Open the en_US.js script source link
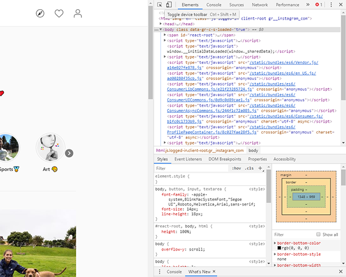Screen dimensions: 346x277 click(x=283, y=73)
